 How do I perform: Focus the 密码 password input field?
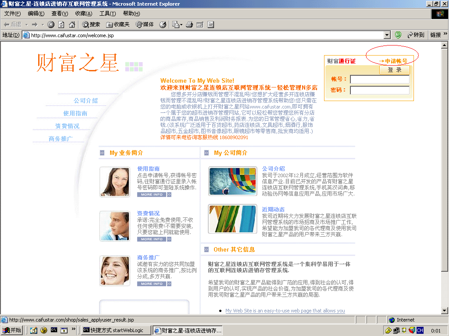click(379, 90)
